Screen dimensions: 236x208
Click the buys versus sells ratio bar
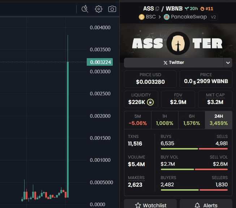coord(194,149)
